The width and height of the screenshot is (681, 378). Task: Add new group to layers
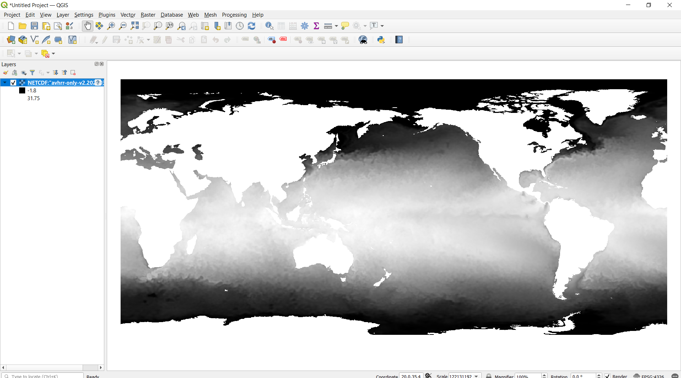(15, 73)
